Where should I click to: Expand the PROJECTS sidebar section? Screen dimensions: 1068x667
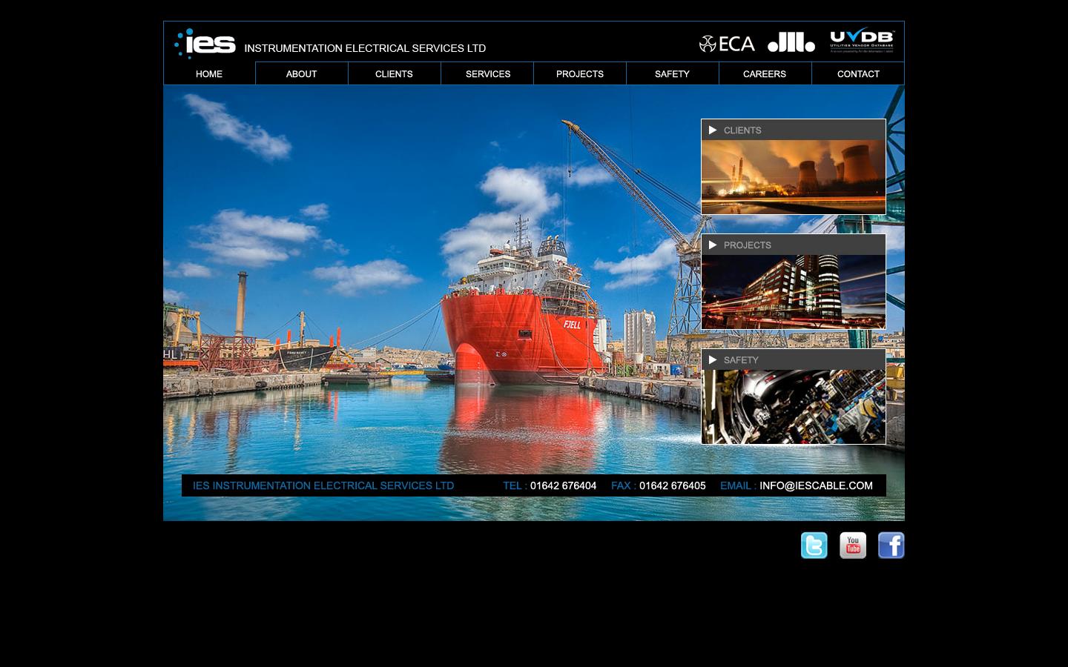pyautogui.click(x=747, y=245)
